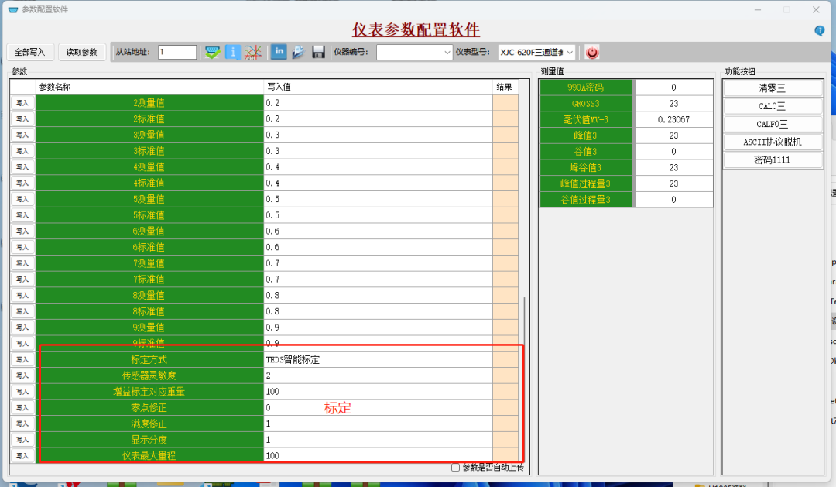Click the 显示分度 parameter name cell
Image resolution: width=836 pixels, height=487 pixels.
(x=149, y=440)
